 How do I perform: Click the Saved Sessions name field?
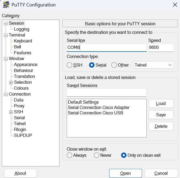coord(107,93)
